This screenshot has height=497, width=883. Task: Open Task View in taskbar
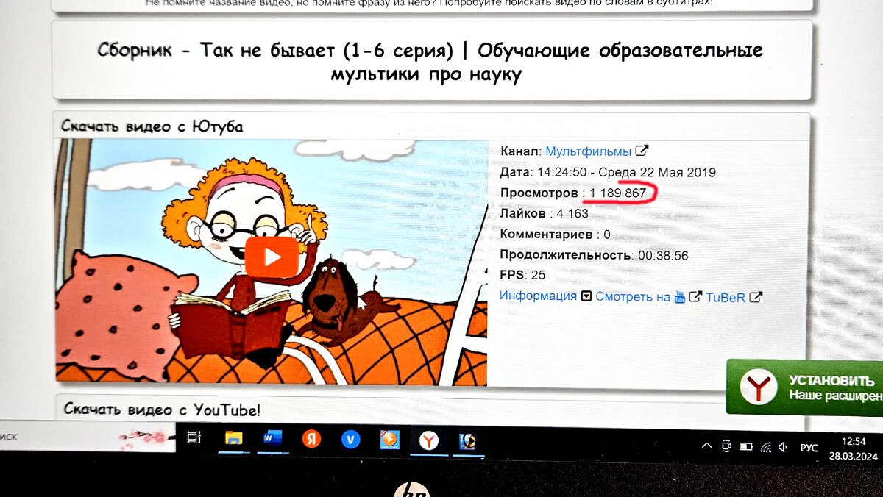pyautogui.click(x=194, y=438)
